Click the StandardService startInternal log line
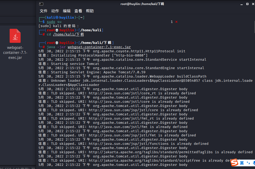This screenshot has width=255, height=169. 122,60
